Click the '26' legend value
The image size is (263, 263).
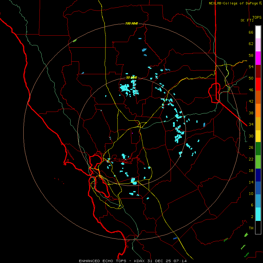coord(251,148)
